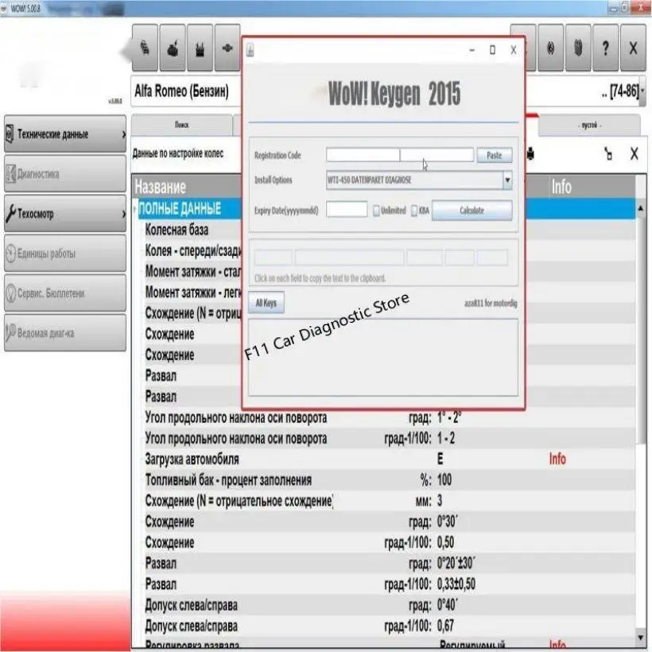Open the Install Options combo box

[419, 180]
